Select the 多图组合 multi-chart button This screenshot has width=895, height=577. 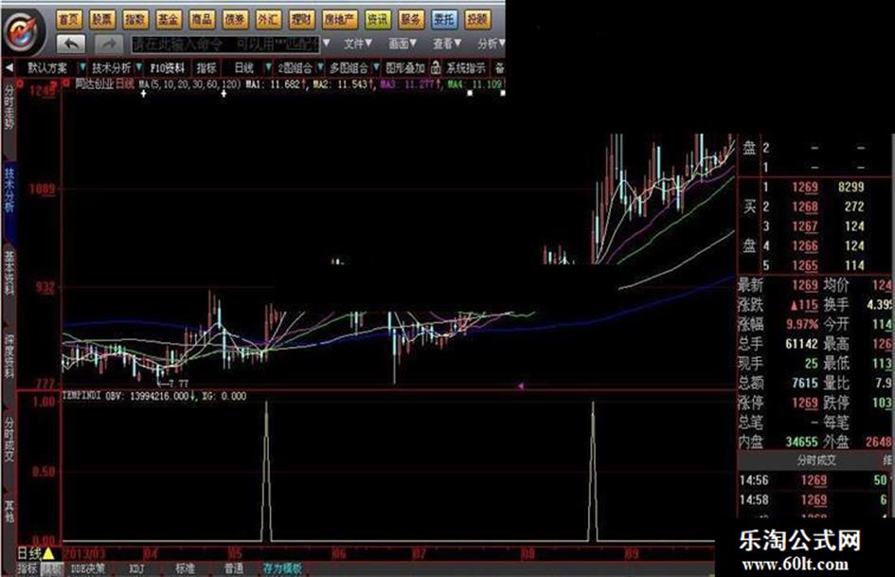click(349, 68)
